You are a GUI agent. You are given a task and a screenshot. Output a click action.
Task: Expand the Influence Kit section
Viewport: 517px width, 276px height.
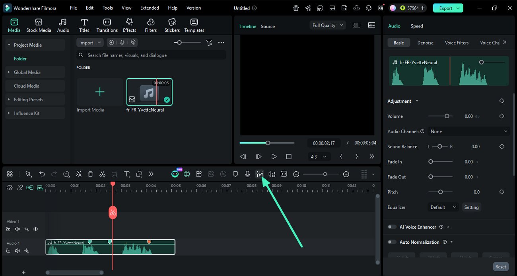9,113
